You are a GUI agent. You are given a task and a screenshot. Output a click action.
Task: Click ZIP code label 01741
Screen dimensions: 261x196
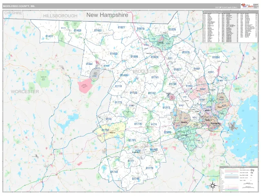click(155, 78)
